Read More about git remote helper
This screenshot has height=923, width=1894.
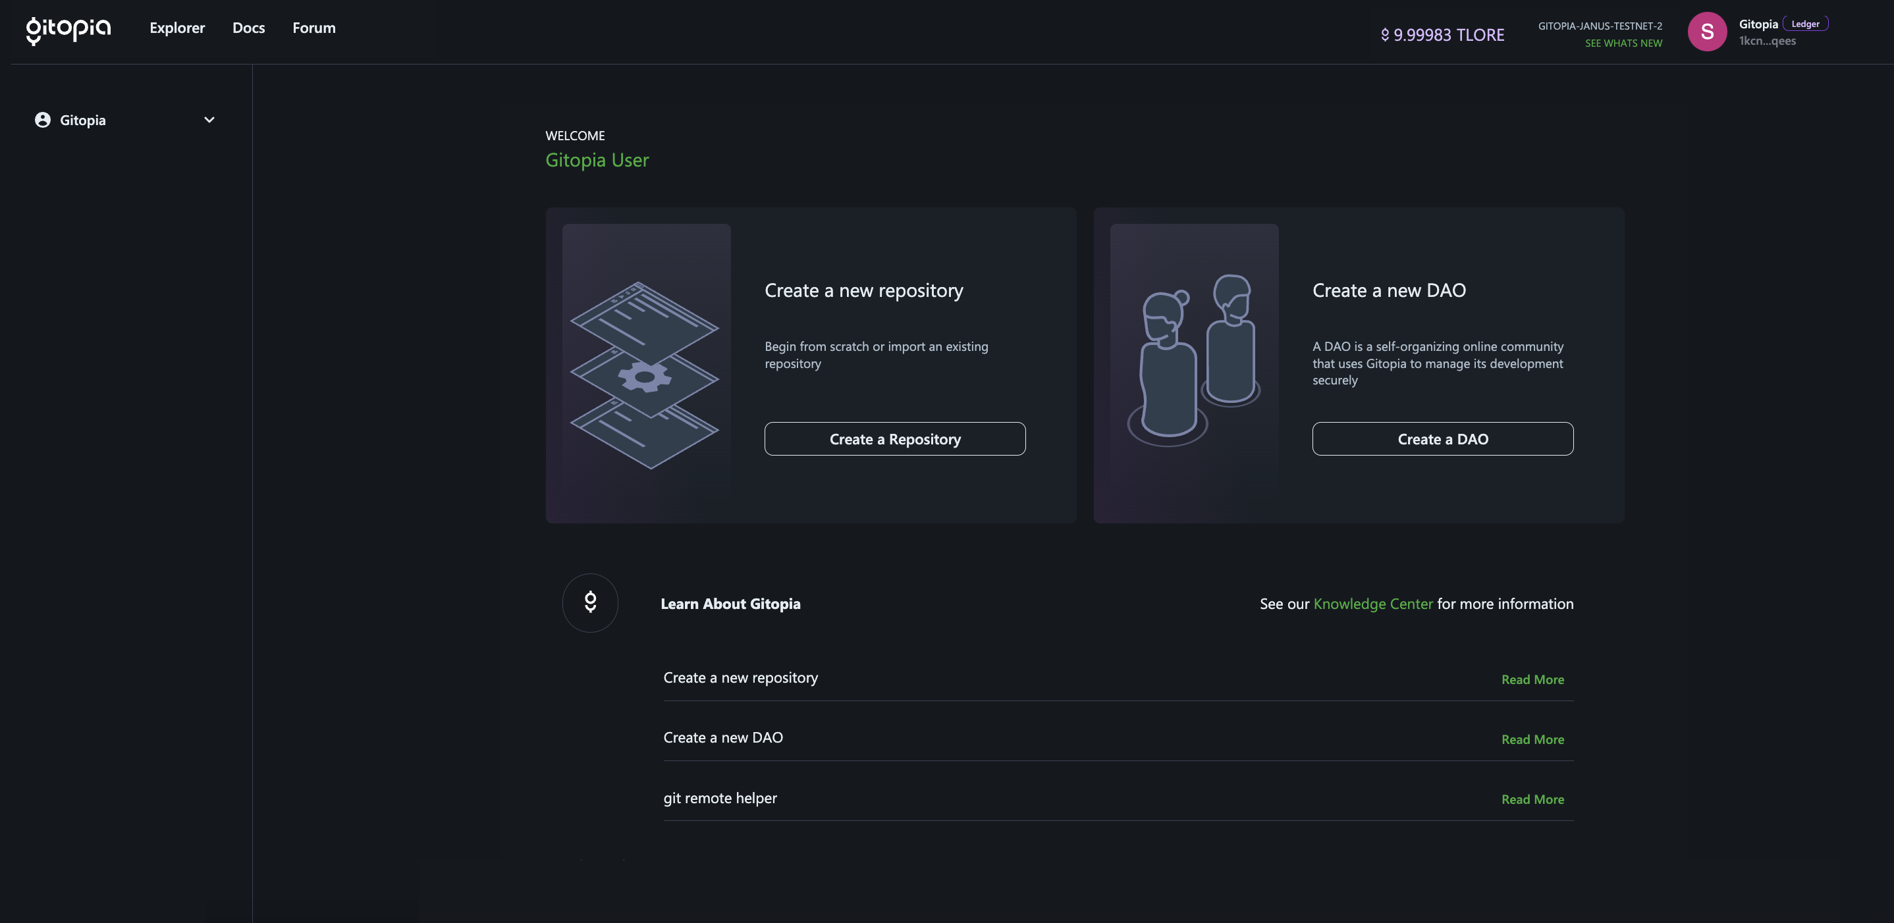[1532, 799]
